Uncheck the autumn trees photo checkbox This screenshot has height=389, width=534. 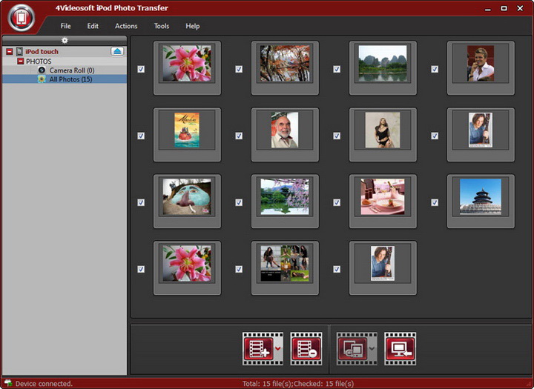(x=239, y=69)
